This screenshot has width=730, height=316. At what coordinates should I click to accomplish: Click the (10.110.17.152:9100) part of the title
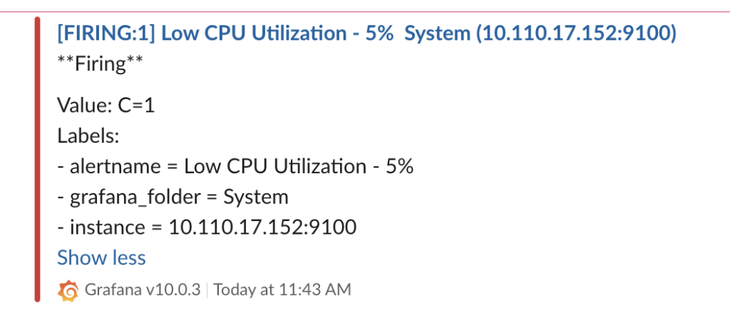(576, 34)
